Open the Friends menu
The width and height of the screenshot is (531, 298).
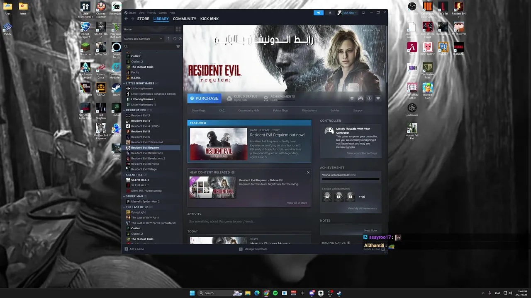click(x=151, y=13)
